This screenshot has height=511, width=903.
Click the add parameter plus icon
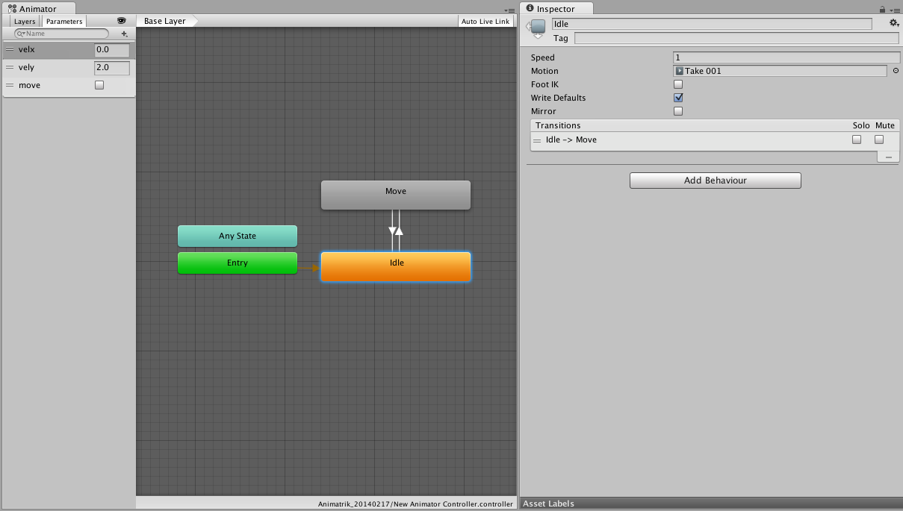(x=124, y=34)
